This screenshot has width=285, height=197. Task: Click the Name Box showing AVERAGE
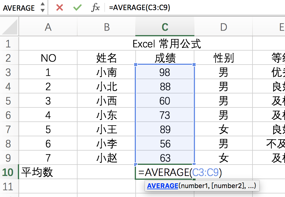[x=19, y=8]
